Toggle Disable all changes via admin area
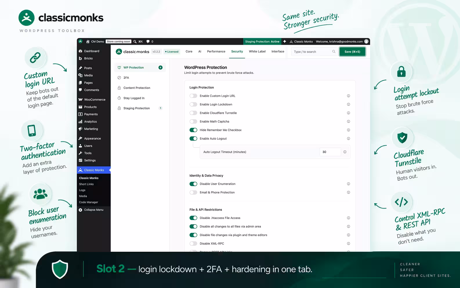The image size is (460, 288). (193, 226)
